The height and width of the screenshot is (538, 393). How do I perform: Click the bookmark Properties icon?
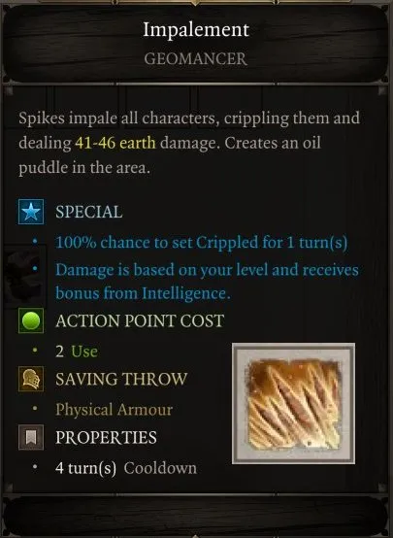coord(31,437)
